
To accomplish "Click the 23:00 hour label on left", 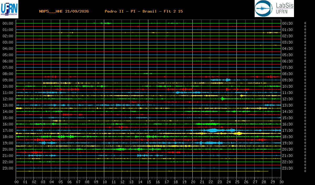I will pos(8,168).
